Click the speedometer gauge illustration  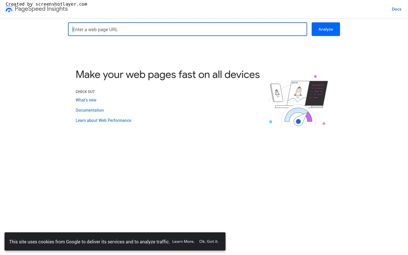(298, 116)
